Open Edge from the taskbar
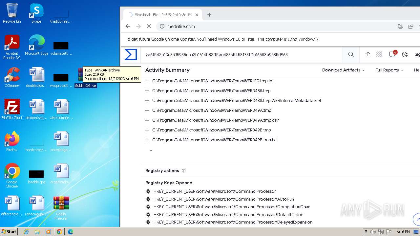 coord(70,232)
